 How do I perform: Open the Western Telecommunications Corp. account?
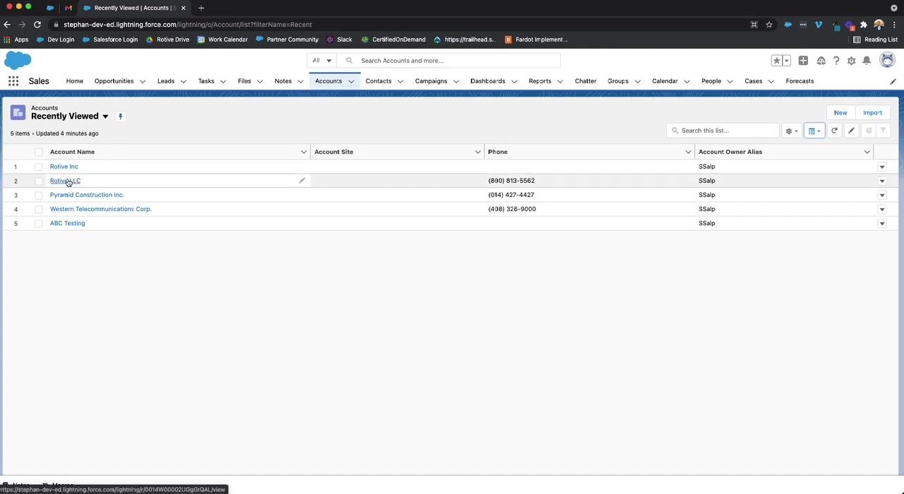pyautogui.click(x=101, y=209)
